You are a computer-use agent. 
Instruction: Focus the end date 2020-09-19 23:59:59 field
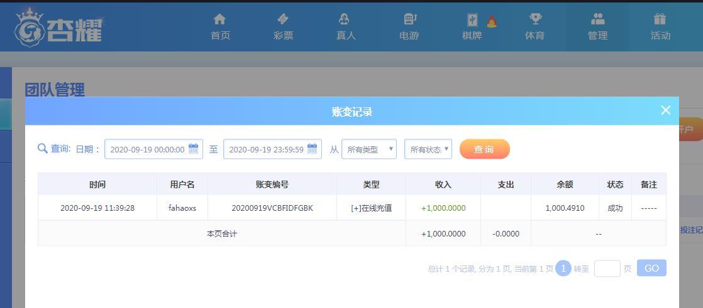(x=272, y=149)
